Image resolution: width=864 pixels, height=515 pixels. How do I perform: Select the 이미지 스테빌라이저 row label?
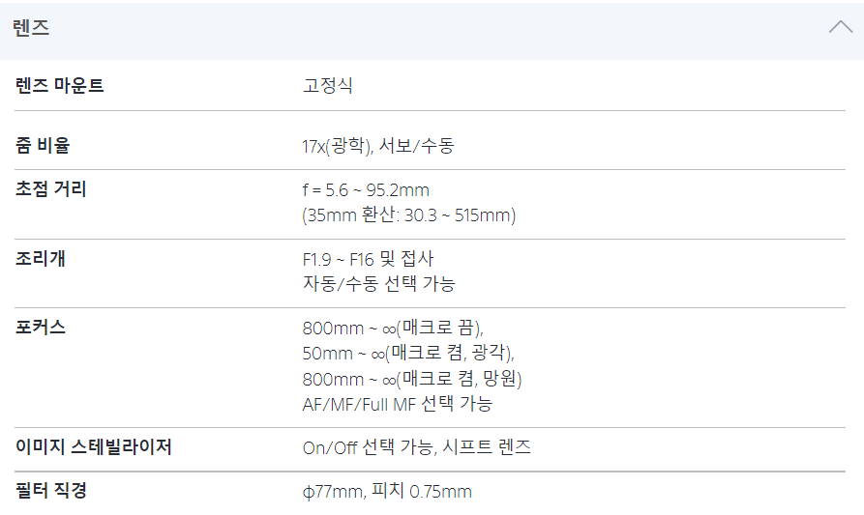94,447
